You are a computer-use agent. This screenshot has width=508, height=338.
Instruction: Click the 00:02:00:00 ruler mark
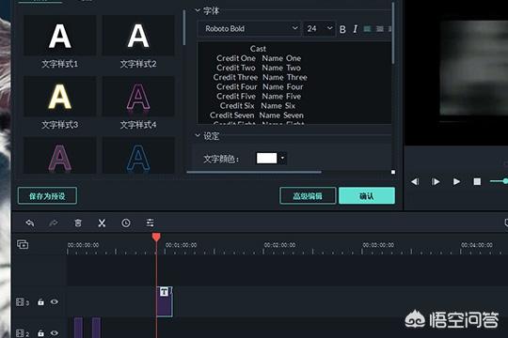(x=279, y=245)
